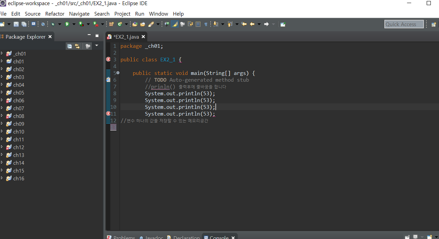The image size is (439, 239).
Task: Click the Open Type toolbar icon
Action: [135, 24]
